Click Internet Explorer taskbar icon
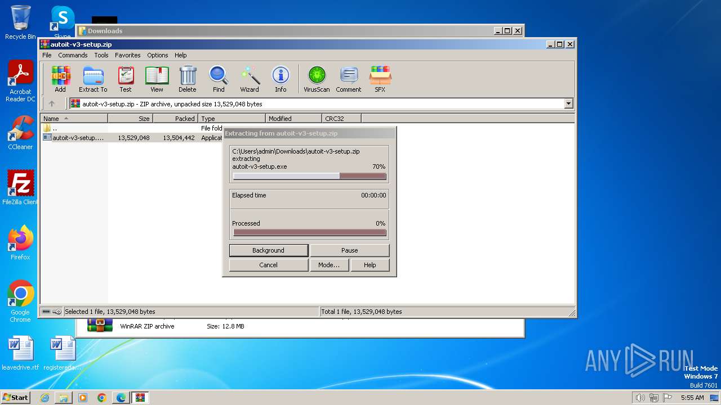721x405 pixels. click(44, 398)
